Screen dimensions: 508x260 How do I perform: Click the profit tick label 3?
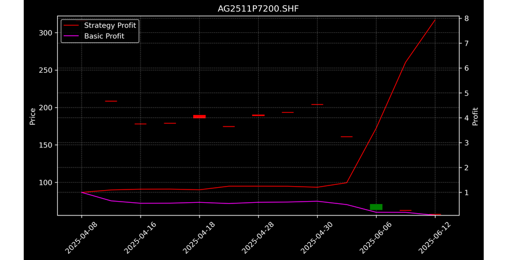466,143
